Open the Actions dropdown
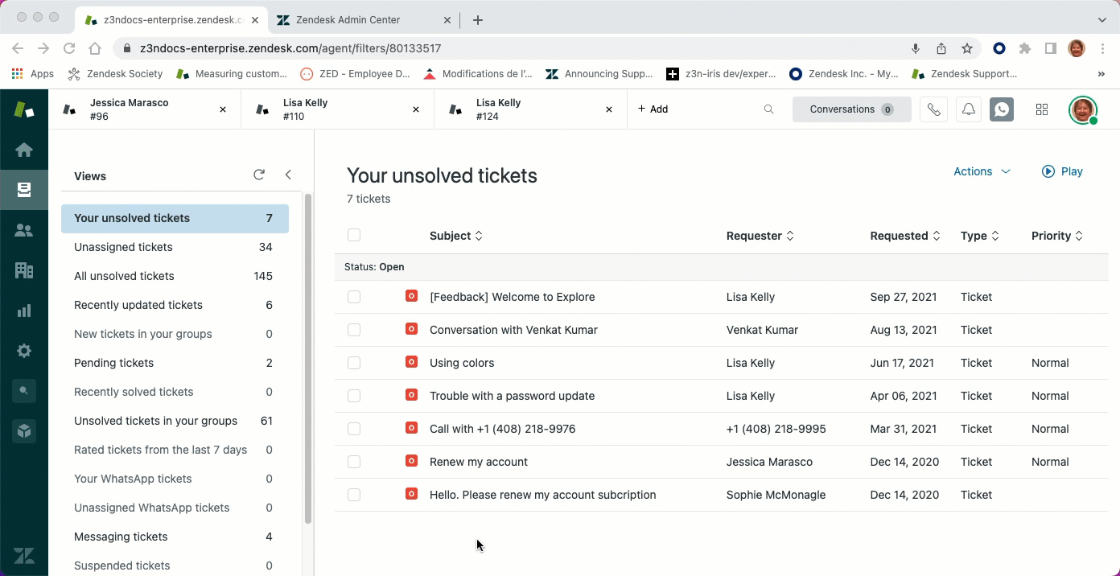Viewport: 1120px width, 576px height. click(x=981, y=171)
